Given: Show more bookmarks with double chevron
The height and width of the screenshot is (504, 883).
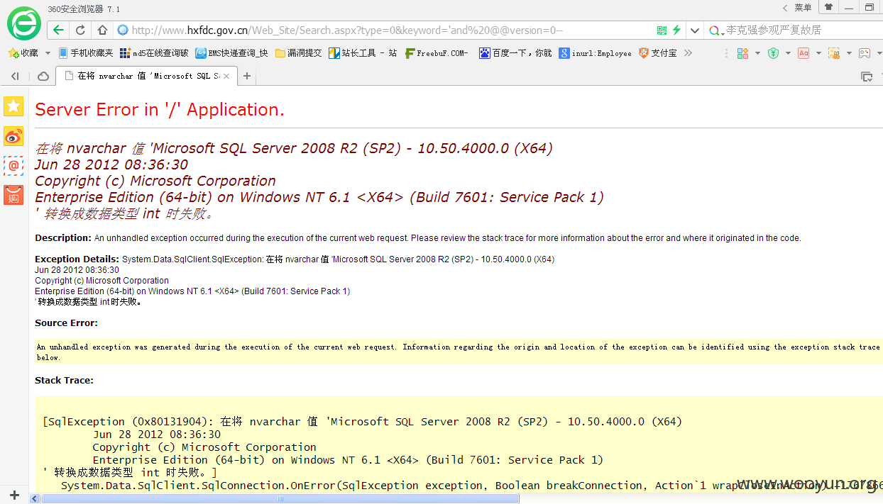Looking at the screenshot, I should tap(688, 53).
